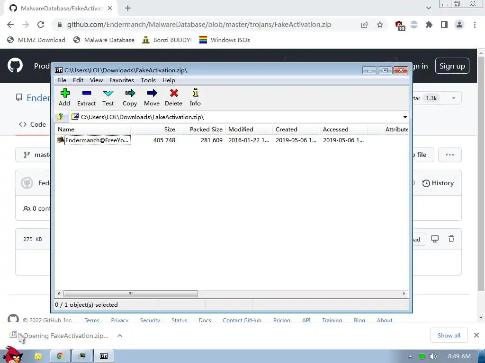This screenshot has height=363, width=485.
Task: Open the Info tool
Action: pyautogui.click(x=195, y=97)
